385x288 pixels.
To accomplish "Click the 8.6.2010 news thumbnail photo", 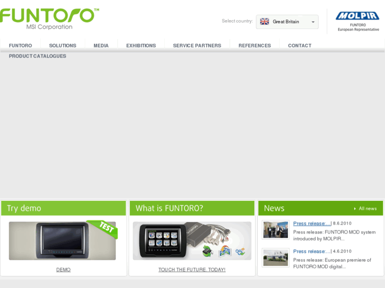I will coord(275,230).
